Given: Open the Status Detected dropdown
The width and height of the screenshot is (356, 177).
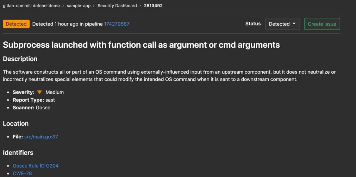Looking at the screenshot, I should tap(282, 24).
